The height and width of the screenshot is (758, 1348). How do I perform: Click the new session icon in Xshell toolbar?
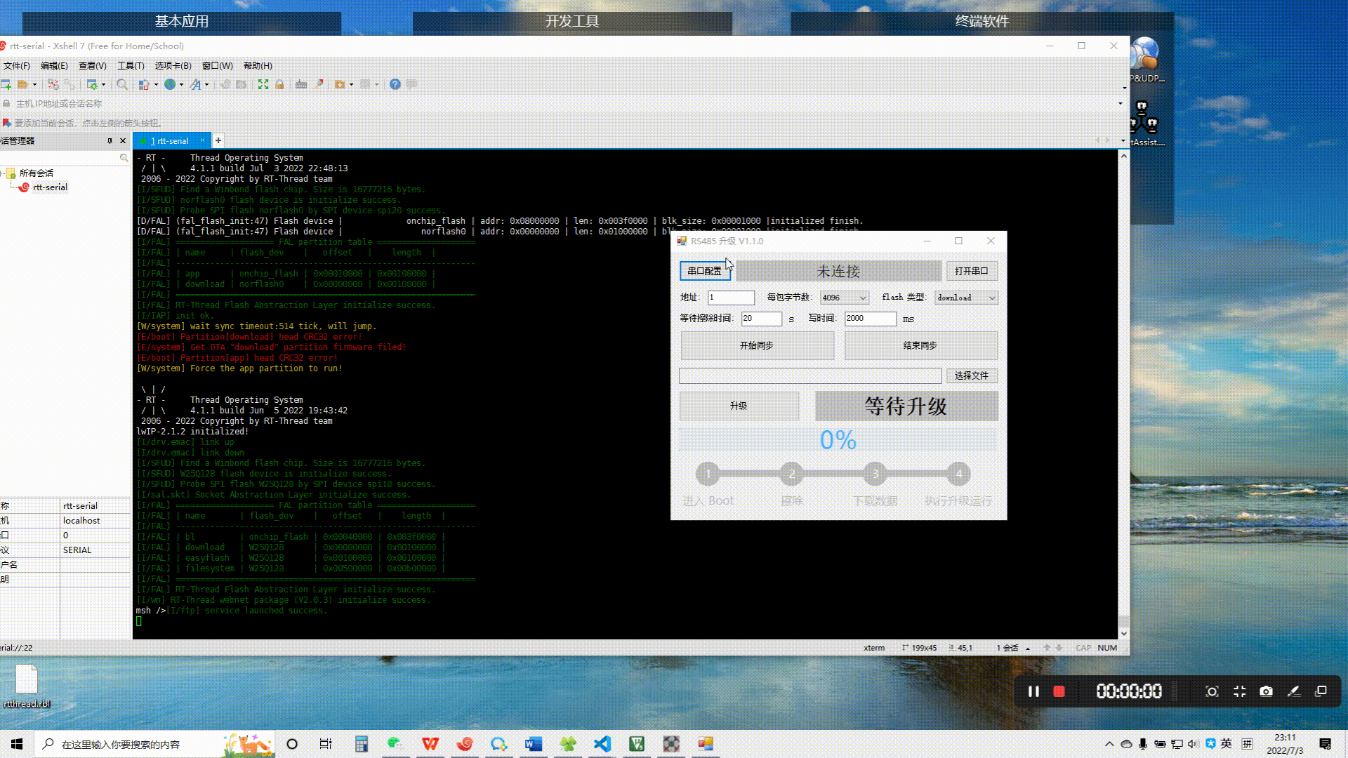(x=6, y=84)
